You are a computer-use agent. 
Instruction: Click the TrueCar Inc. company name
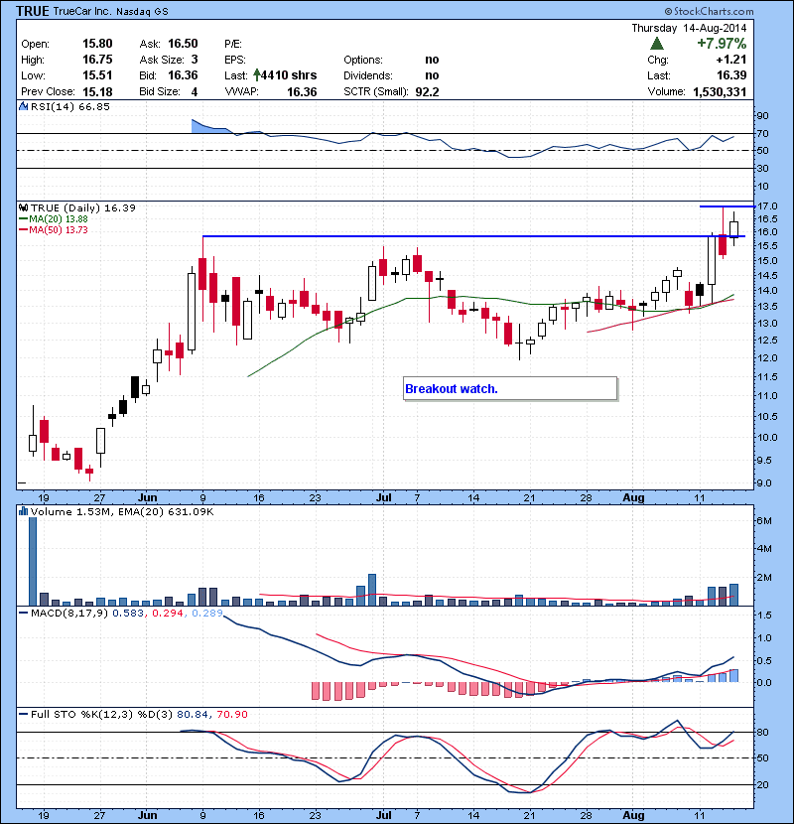[x=81, y=11]
